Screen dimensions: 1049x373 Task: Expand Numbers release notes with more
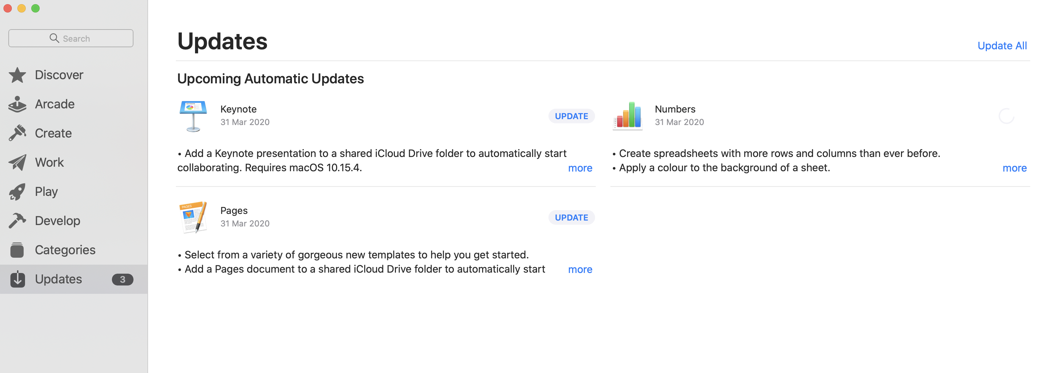coord(1014,168)
